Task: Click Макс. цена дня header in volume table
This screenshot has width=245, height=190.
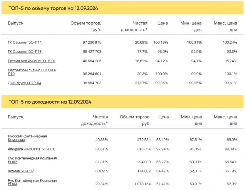Action: (x=225, y=26)
